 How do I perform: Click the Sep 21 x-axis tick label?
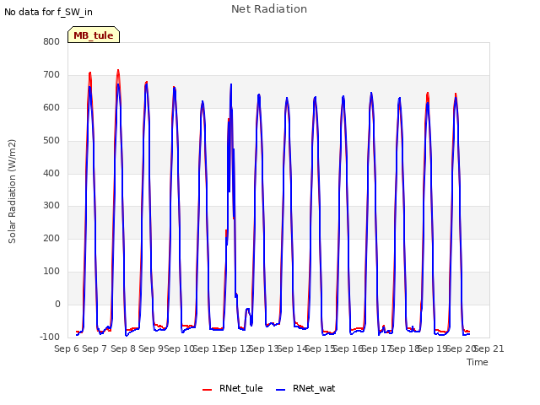tap(489, 348)
